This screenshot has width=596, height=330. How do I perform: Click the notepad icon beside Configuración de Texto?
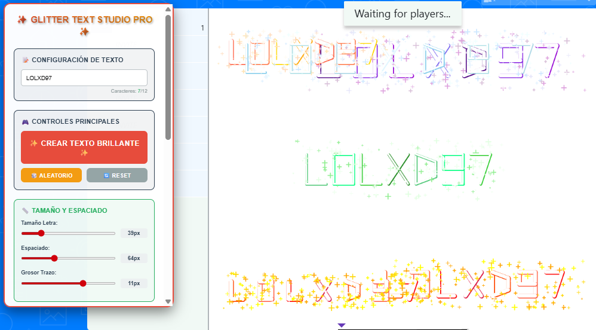(25, 60)
